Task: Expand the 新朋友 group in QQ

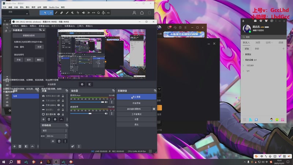Action: coord(243,54)
